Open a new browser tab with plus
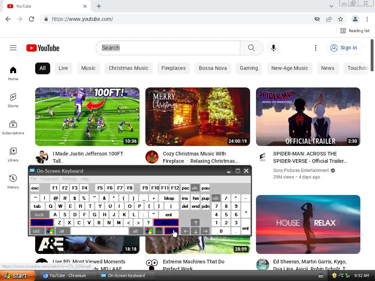The width and height of the screenshot is (375, 281). tap(99, 6)
